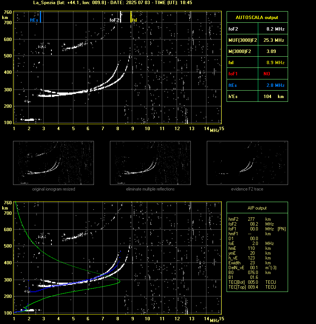This screenshot has width=316, height=324.
Task: Select the foF2 8.2 MHz value
Action: coord(275,29)
